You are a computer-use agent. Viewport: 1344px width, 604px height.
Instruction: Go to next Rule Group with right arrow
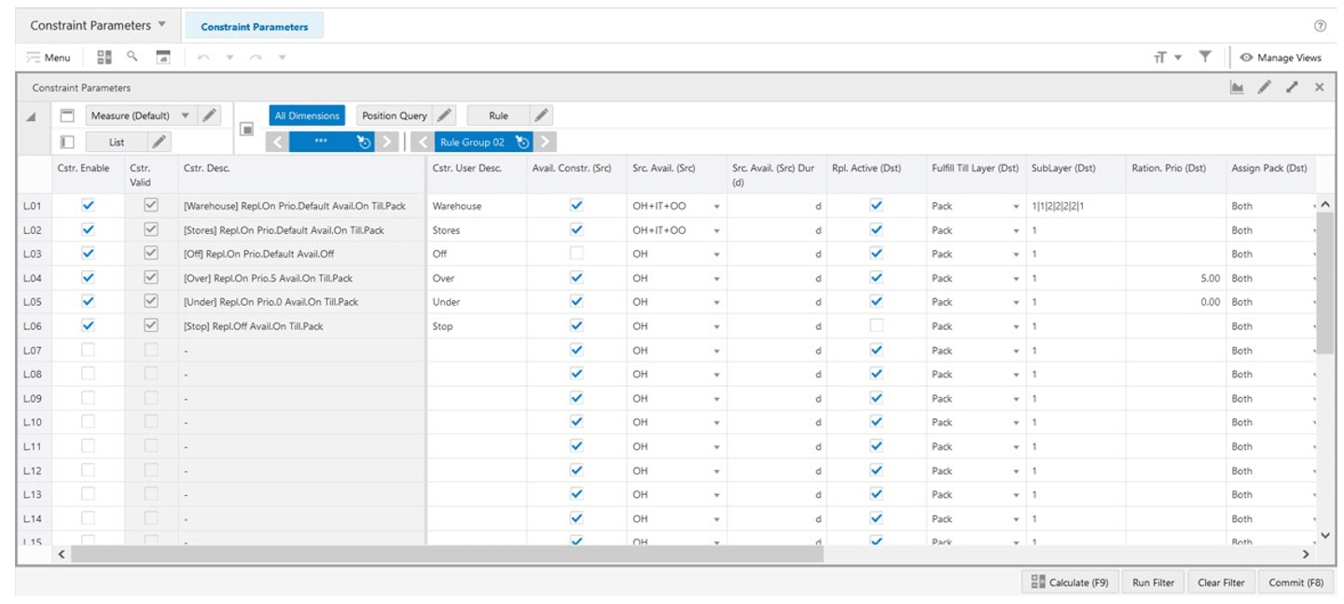click(x=547, y=142)
